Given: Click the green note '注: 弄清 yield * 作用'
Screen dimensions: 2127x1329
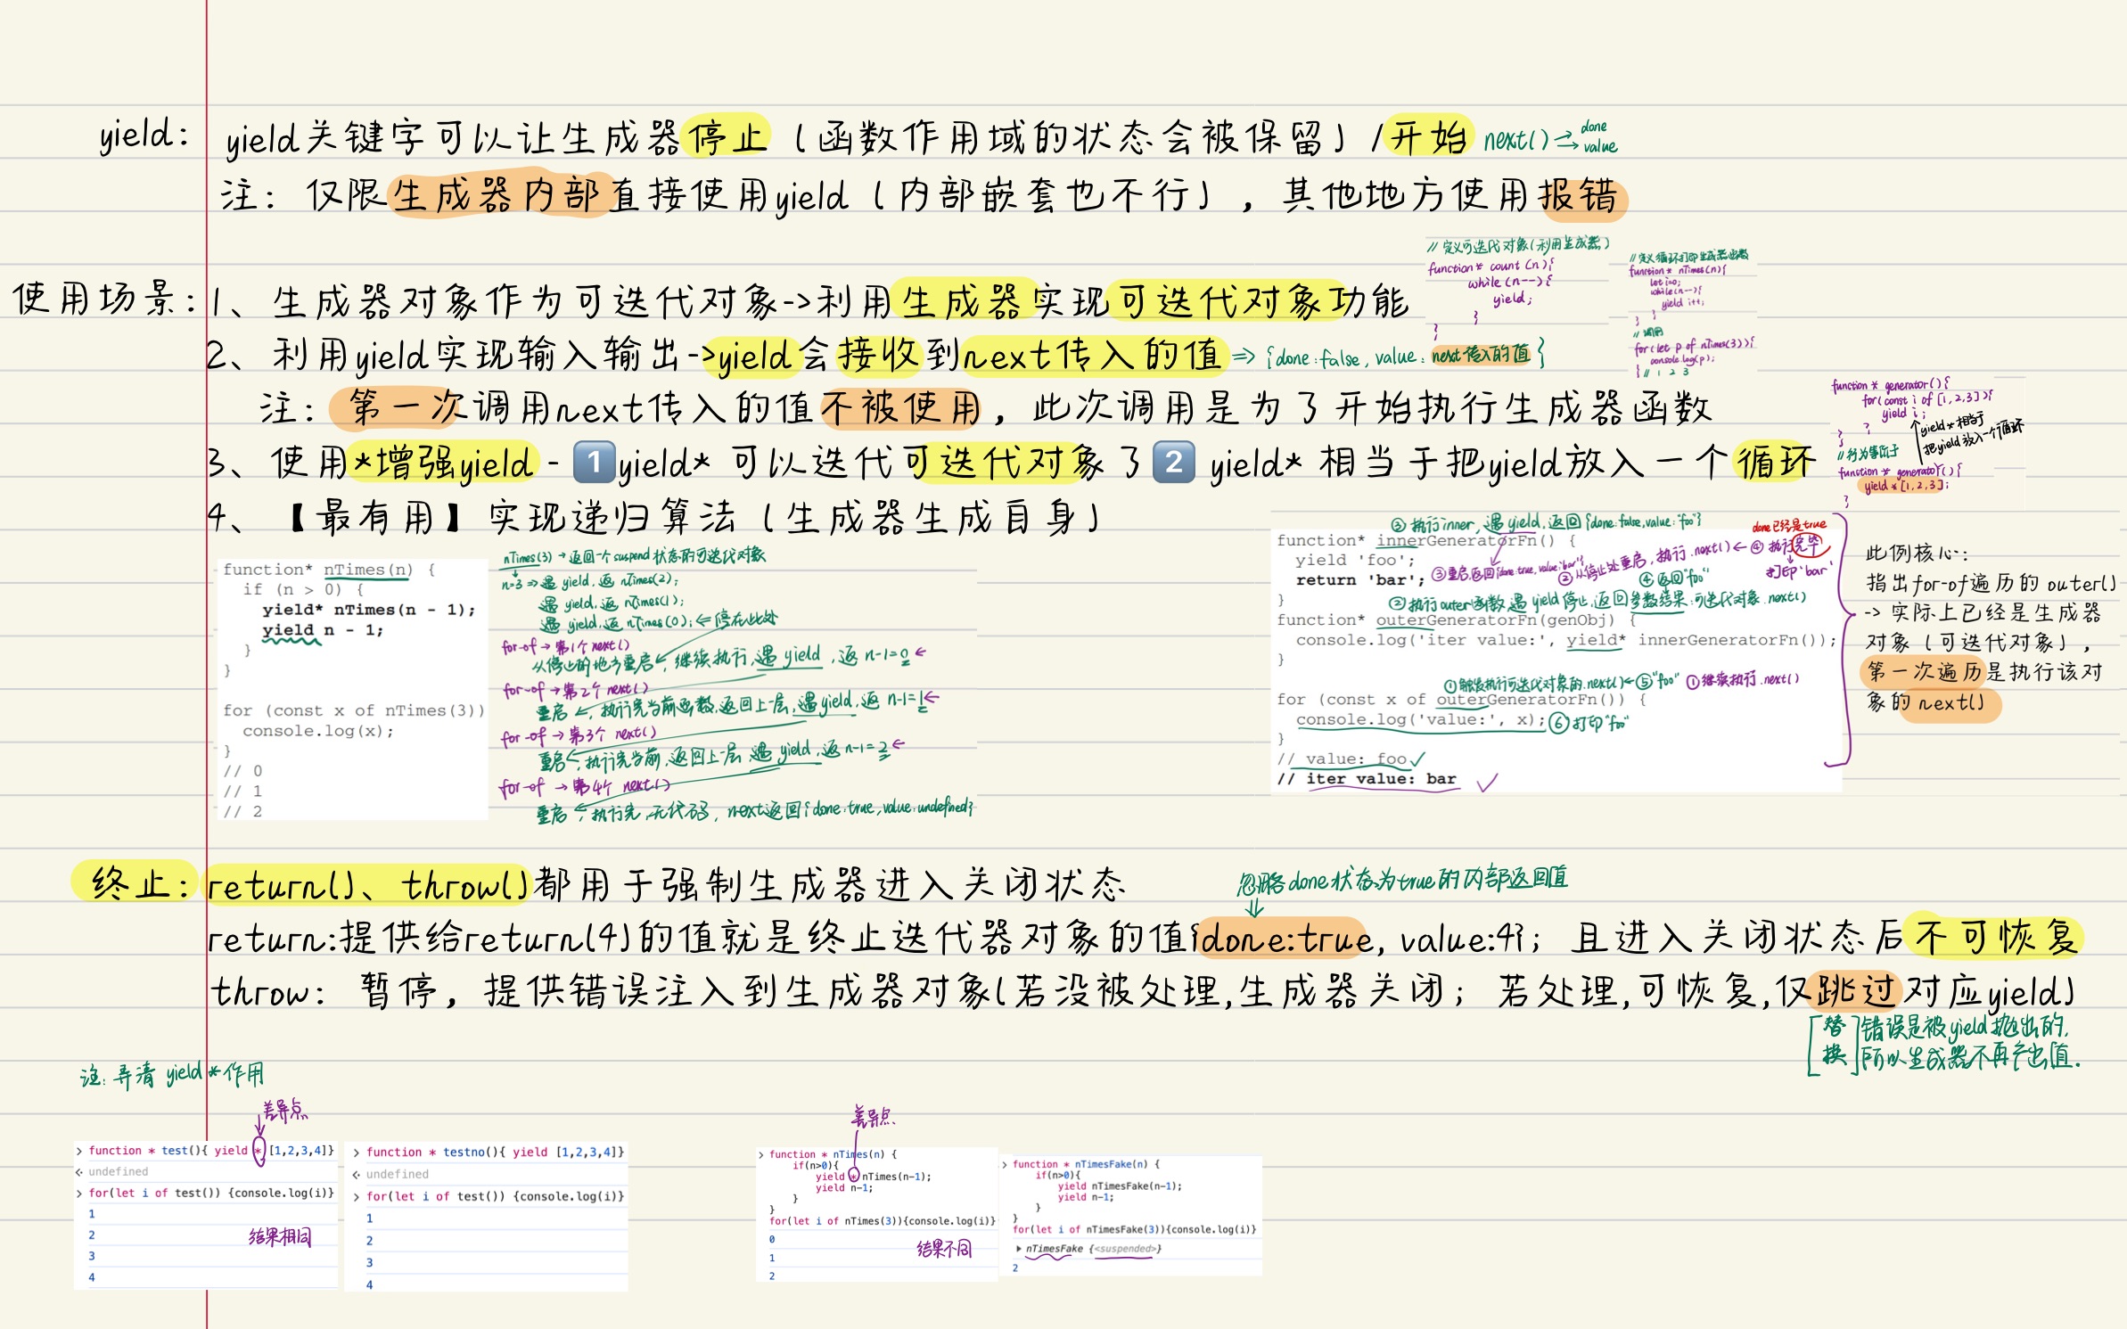Looking at the screenshot, I should point(171,1074).
